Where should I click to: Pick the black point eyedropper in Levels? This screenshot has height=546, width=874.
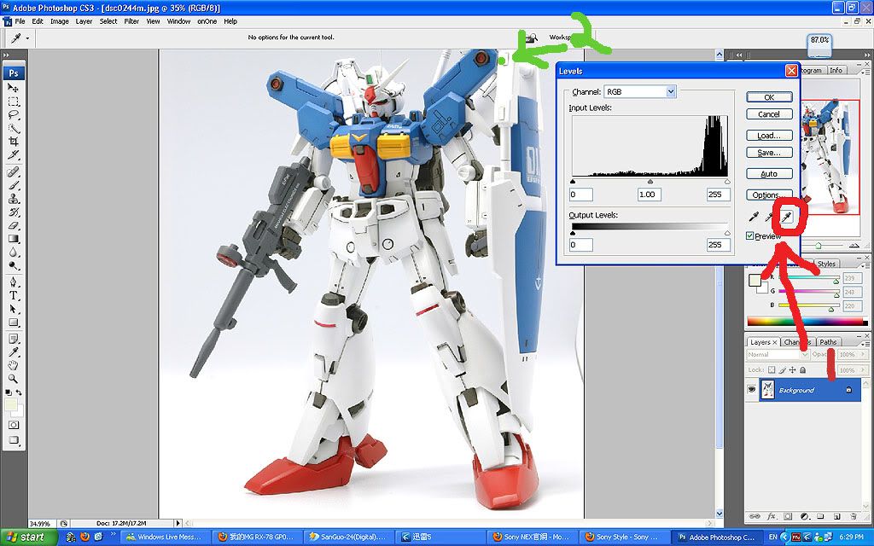coord(754,216)
